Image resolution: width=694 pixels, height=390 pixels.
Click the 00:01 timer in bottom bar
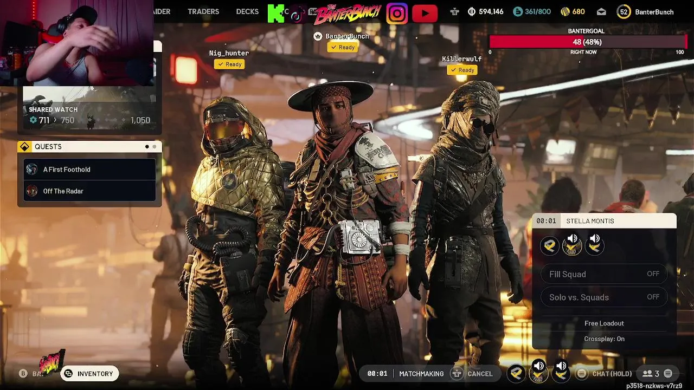click(377, 374)
